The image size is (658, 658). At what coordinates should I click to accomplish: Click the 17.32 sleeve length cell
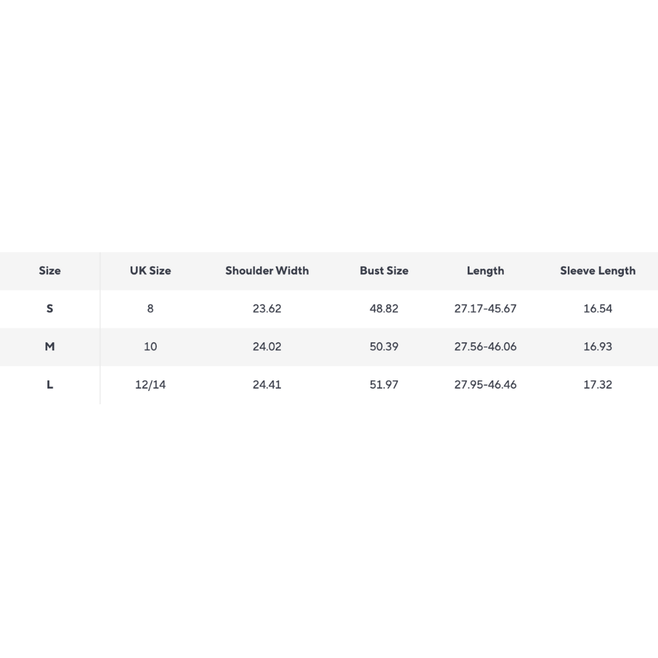tap(597, 385)
